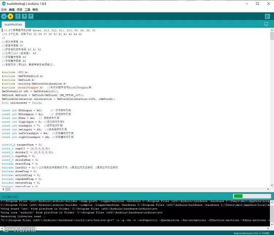The image size is (274, 235).
Task: Click the 'boolean startFlag = 0;' line
Action: click(x=20, y=164)
